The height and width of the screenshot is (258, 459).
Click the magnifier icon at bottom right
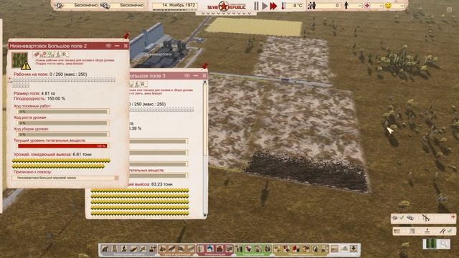point(444,244)
